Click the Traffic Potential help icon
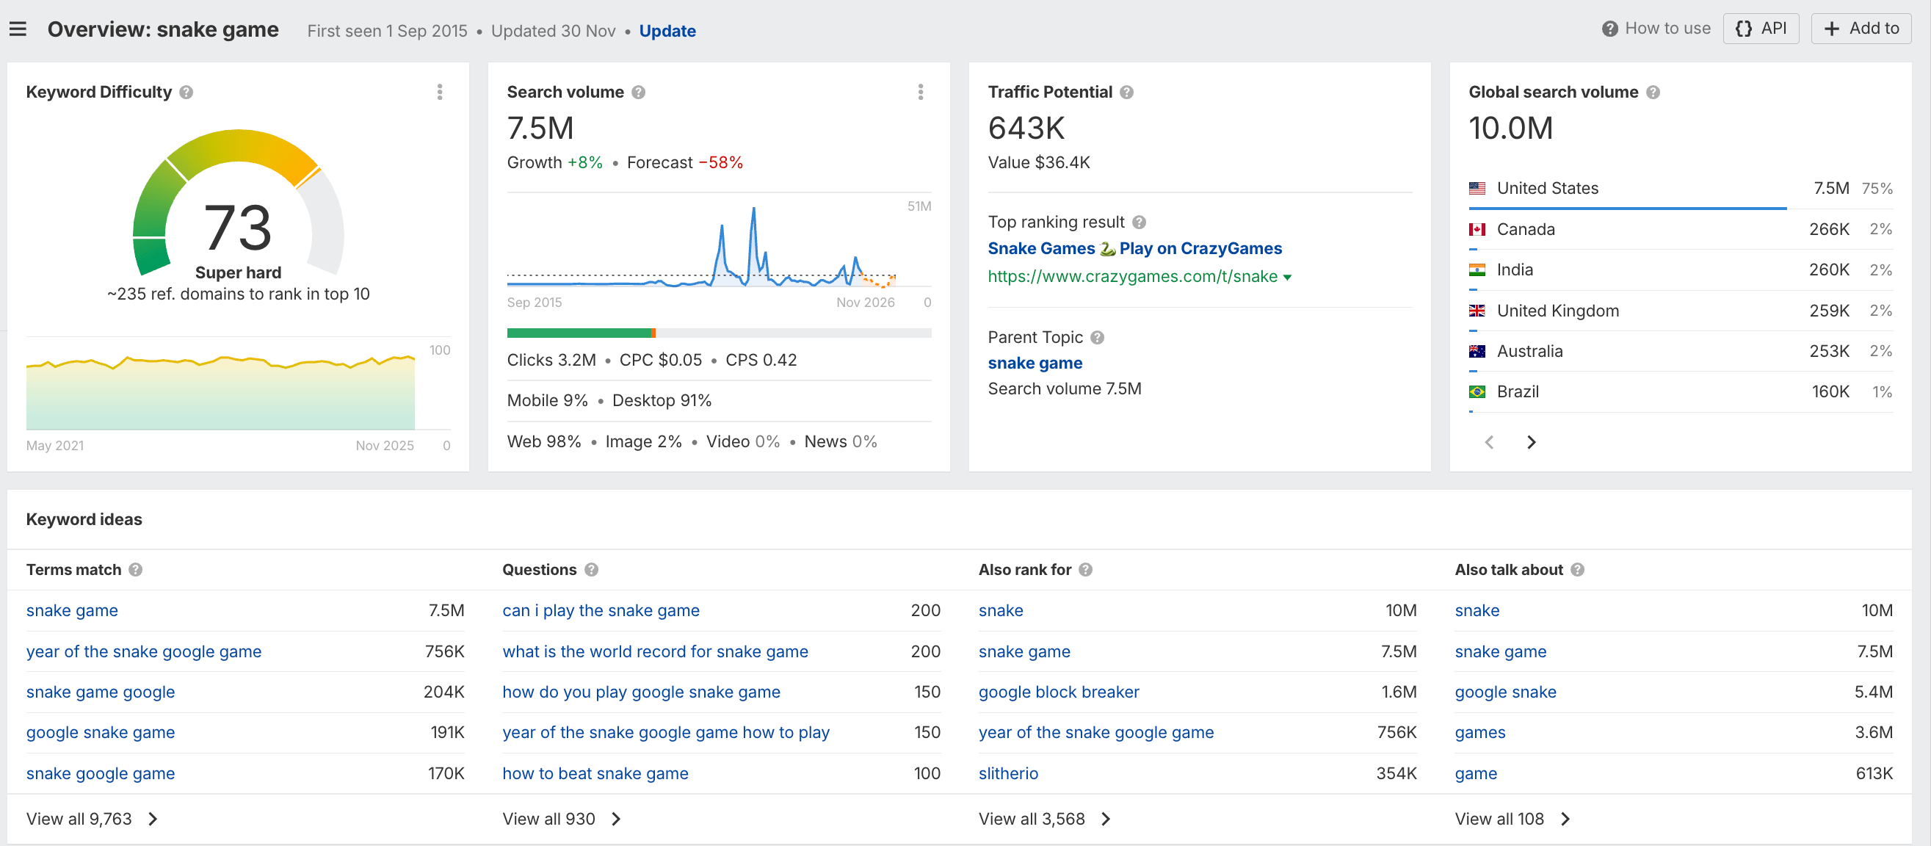This screenshot has height=846, width=1931. [x=1126, y=93]
